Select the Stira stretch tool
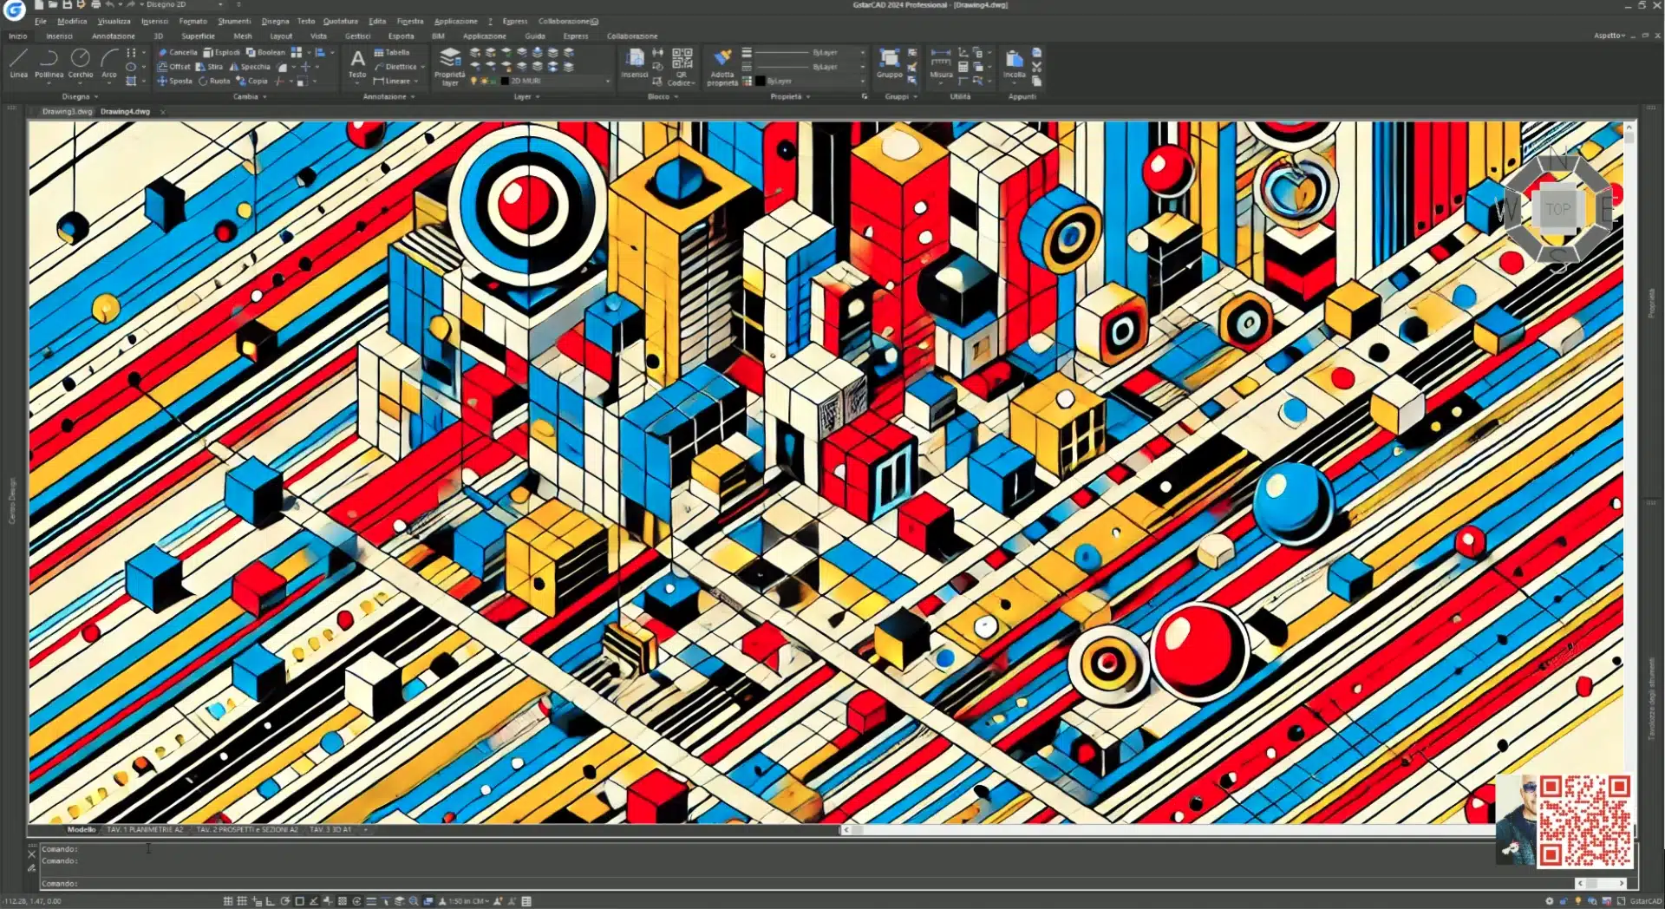 (209, 66)
